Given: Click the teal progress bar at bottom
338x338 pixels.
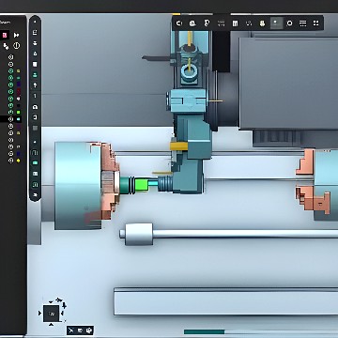Looking at the screenshot, I should click(x=204, y=331).
